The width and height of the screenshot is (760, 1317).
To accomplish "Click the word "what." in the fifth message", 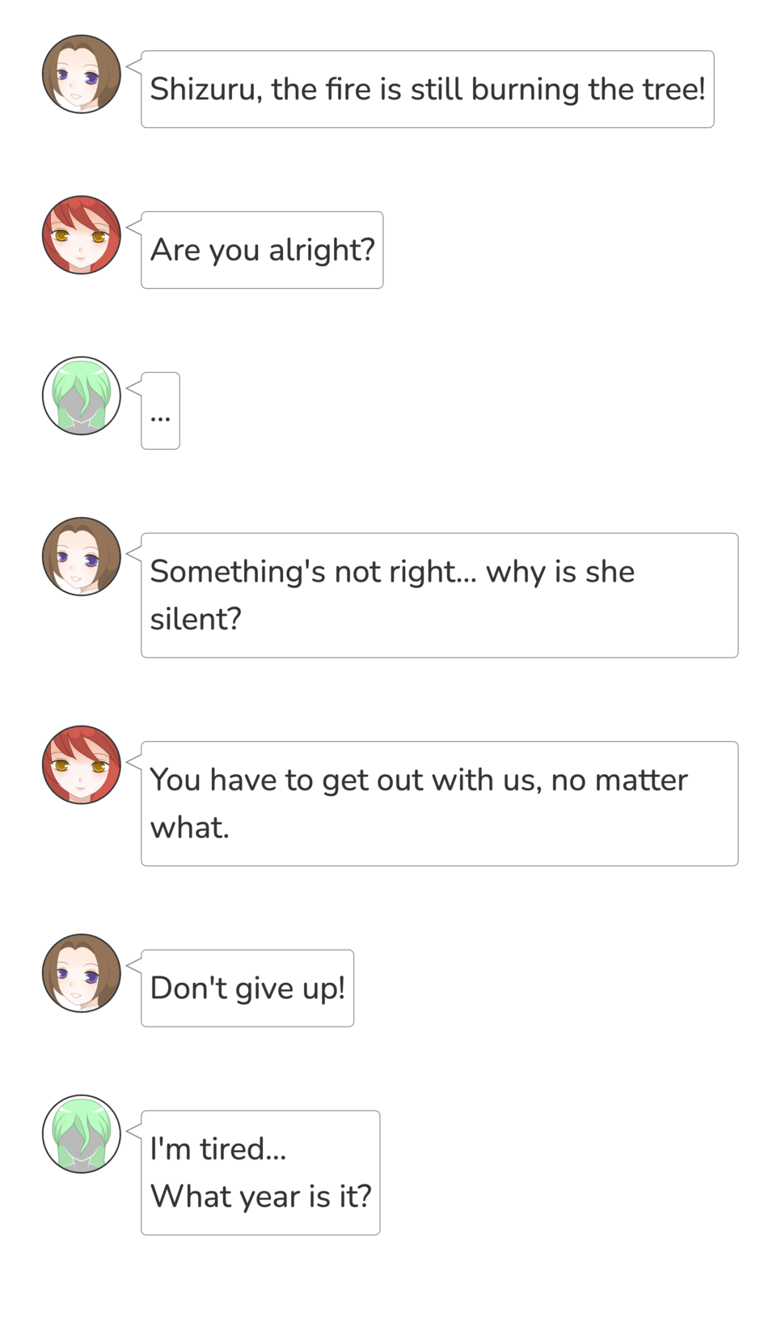I will click(190, 828).
